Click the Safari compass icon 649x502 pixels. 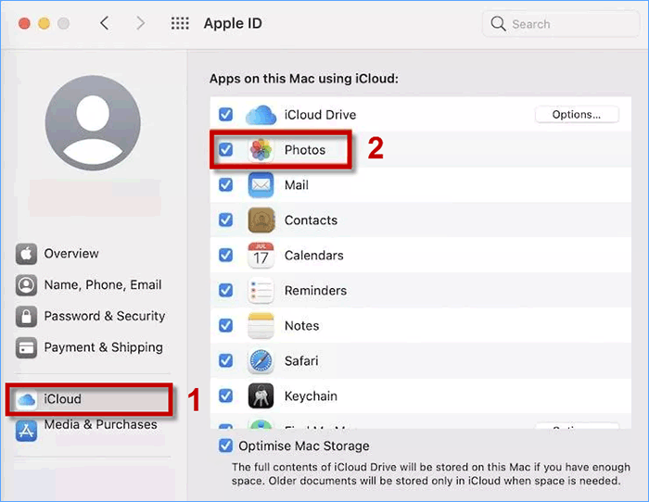pyautogui.click(x=261, y=360)
